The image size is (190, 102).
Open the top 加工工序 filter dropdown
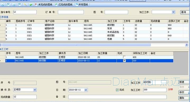click(173, 12)
